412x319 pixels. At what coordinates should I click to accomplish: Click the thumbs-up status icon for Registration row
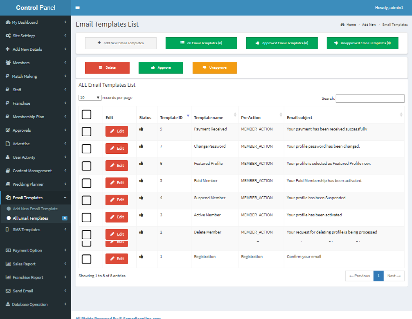[x=141, y=256]
